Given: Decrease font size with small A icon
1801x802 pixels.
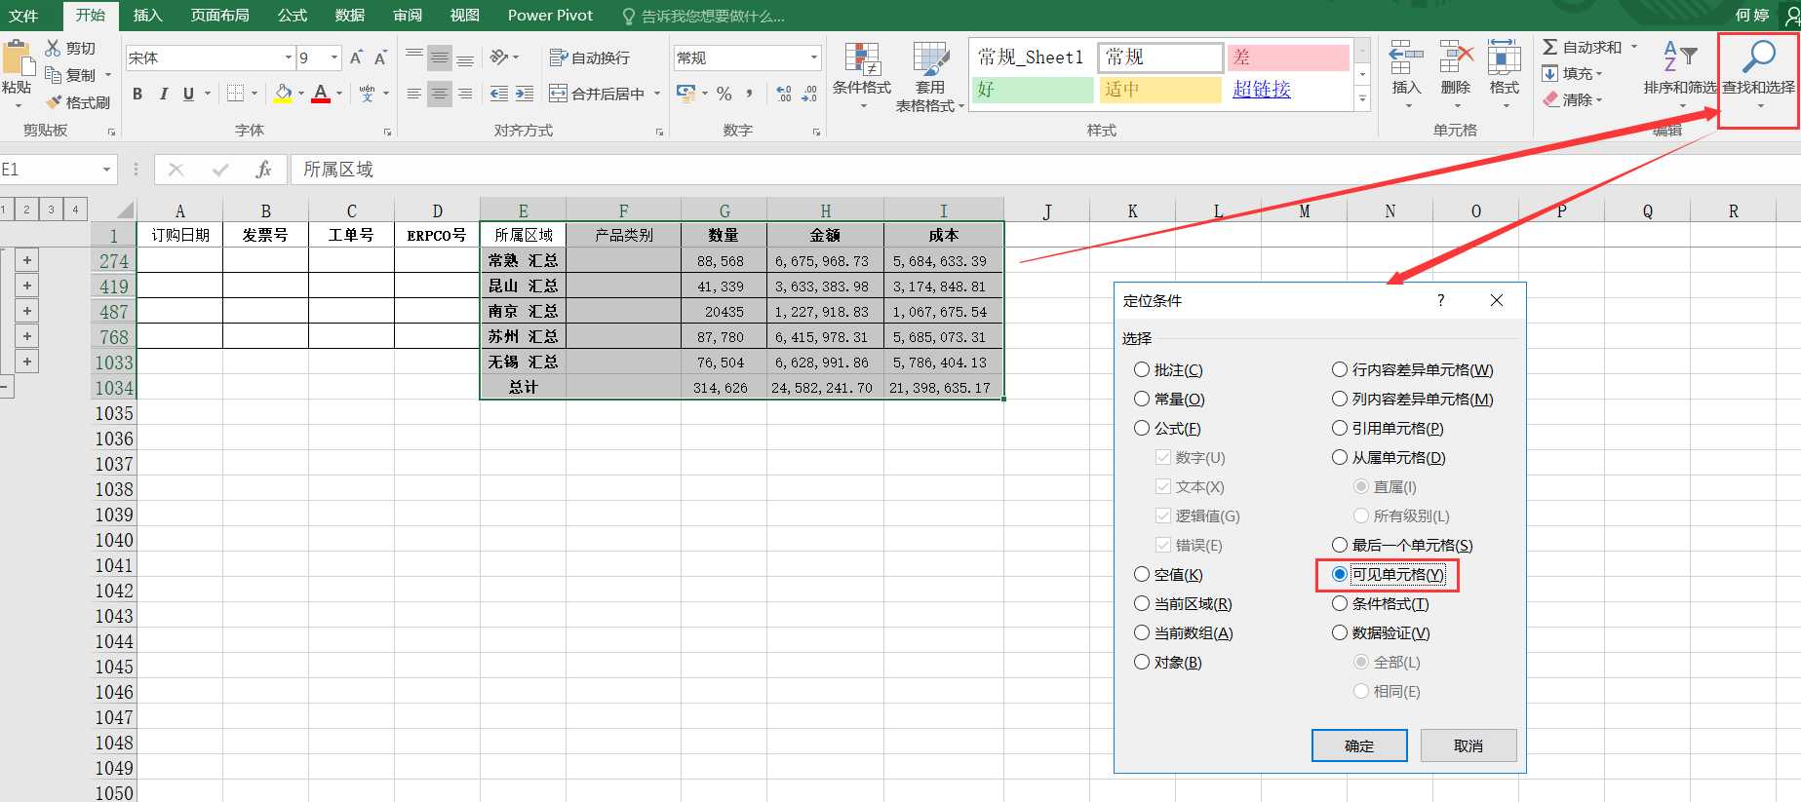Looking at the screenshot, I should (380, 58).
